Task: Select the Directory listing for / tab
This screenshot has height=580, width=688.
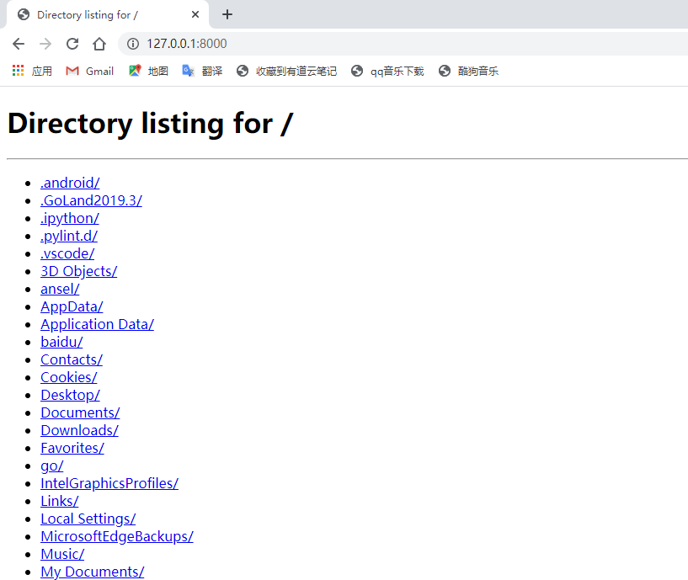Action: pos(93,14)
